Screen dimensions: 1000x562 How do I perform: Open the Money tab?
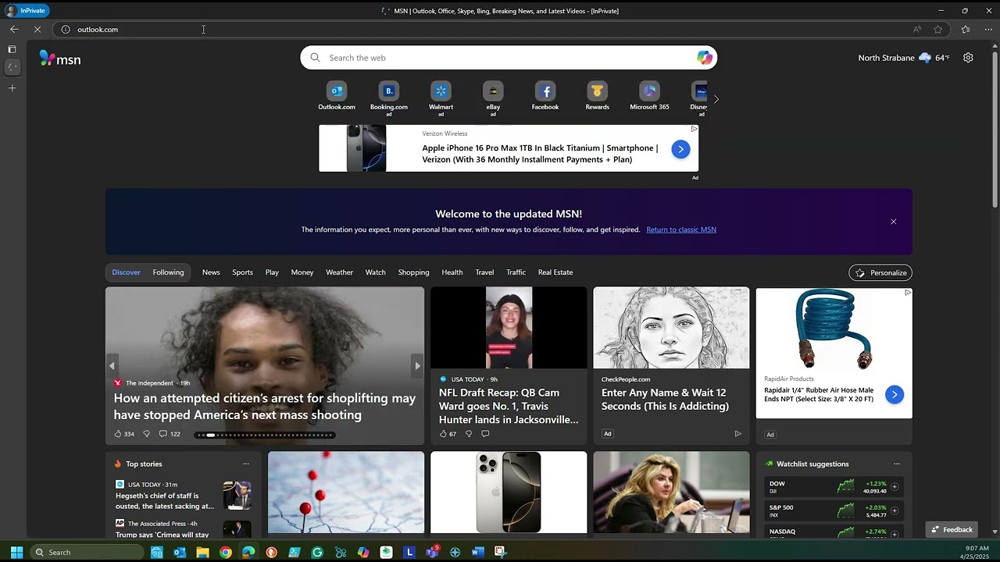coord(302,272)
